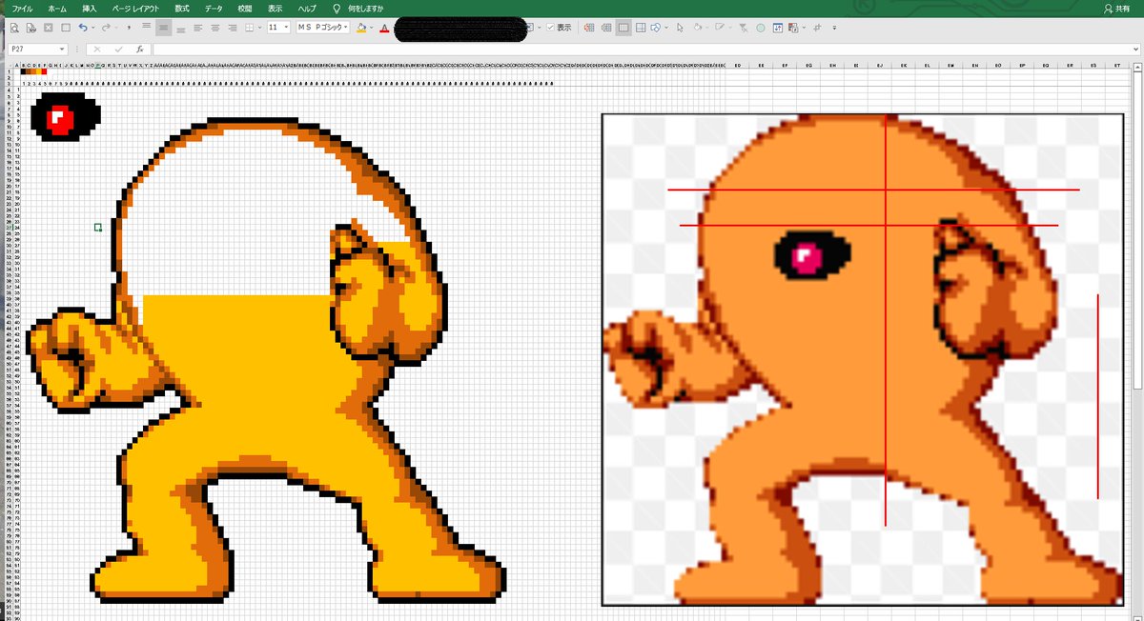Viewport: 1144px width, 621px height.
Task: Apply the red font color A
Action: [384, 28]
